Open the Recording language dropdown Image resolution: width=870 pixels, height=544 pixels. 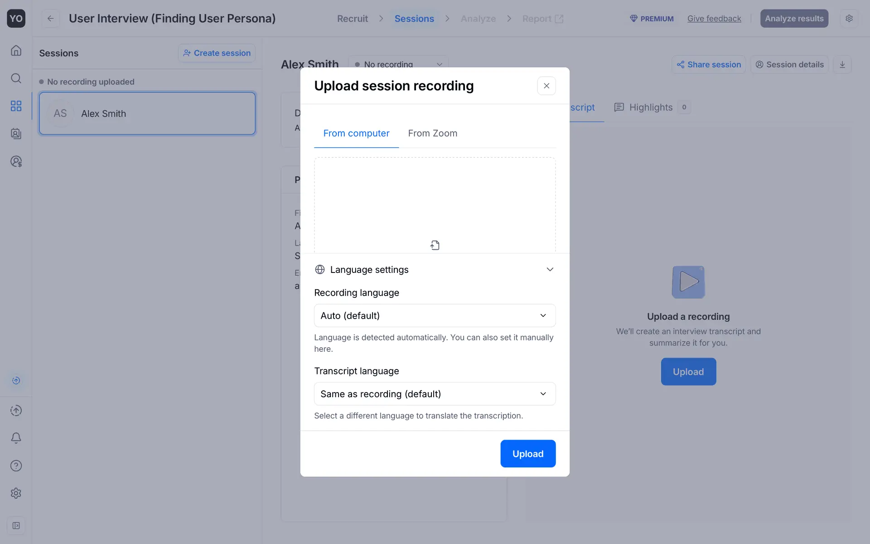435,316
